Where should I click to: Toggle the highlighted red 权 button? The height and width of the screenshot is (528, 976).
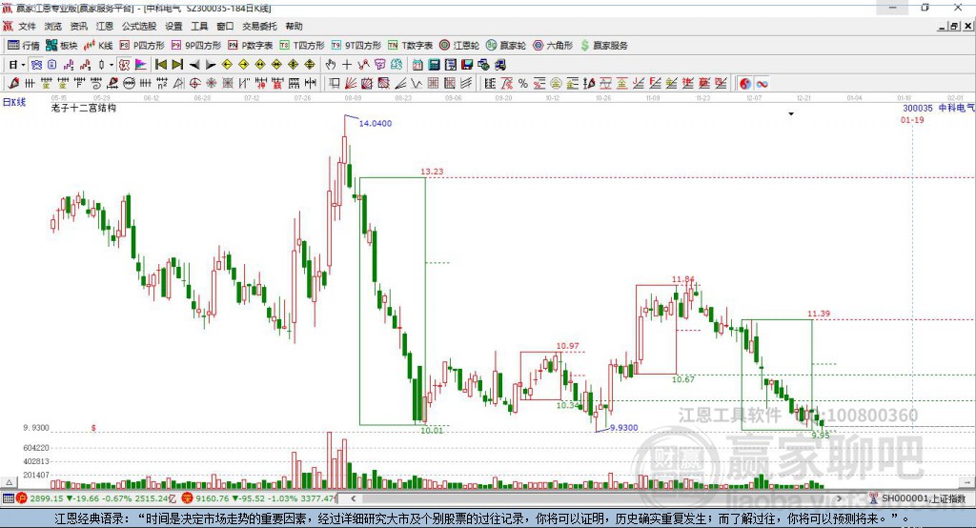point(124,64)
